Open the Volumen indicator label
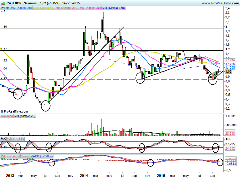The image size is (240, 178). tap(7, 116)
